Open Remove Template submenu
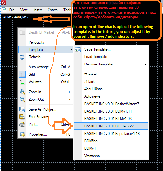 tap(111, 64)
